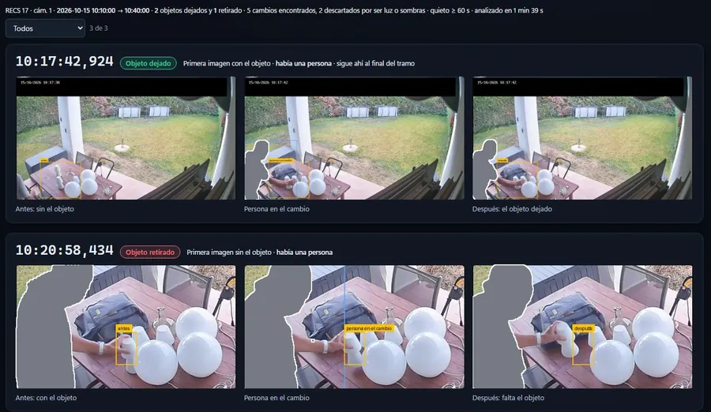Screen dimensions: 711x412
Task: Click the RECS 17 summary header line
Action: [274, 10]
